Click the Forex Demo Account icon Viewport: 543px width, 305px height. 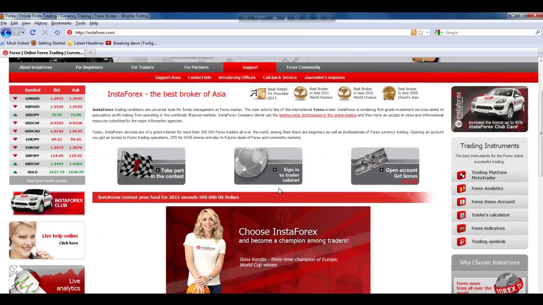pyautogui.click(x=461, y=202)
